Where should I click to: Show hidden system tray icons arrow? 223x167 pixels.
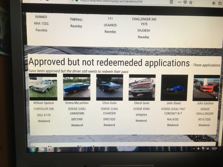click(194, 149)
